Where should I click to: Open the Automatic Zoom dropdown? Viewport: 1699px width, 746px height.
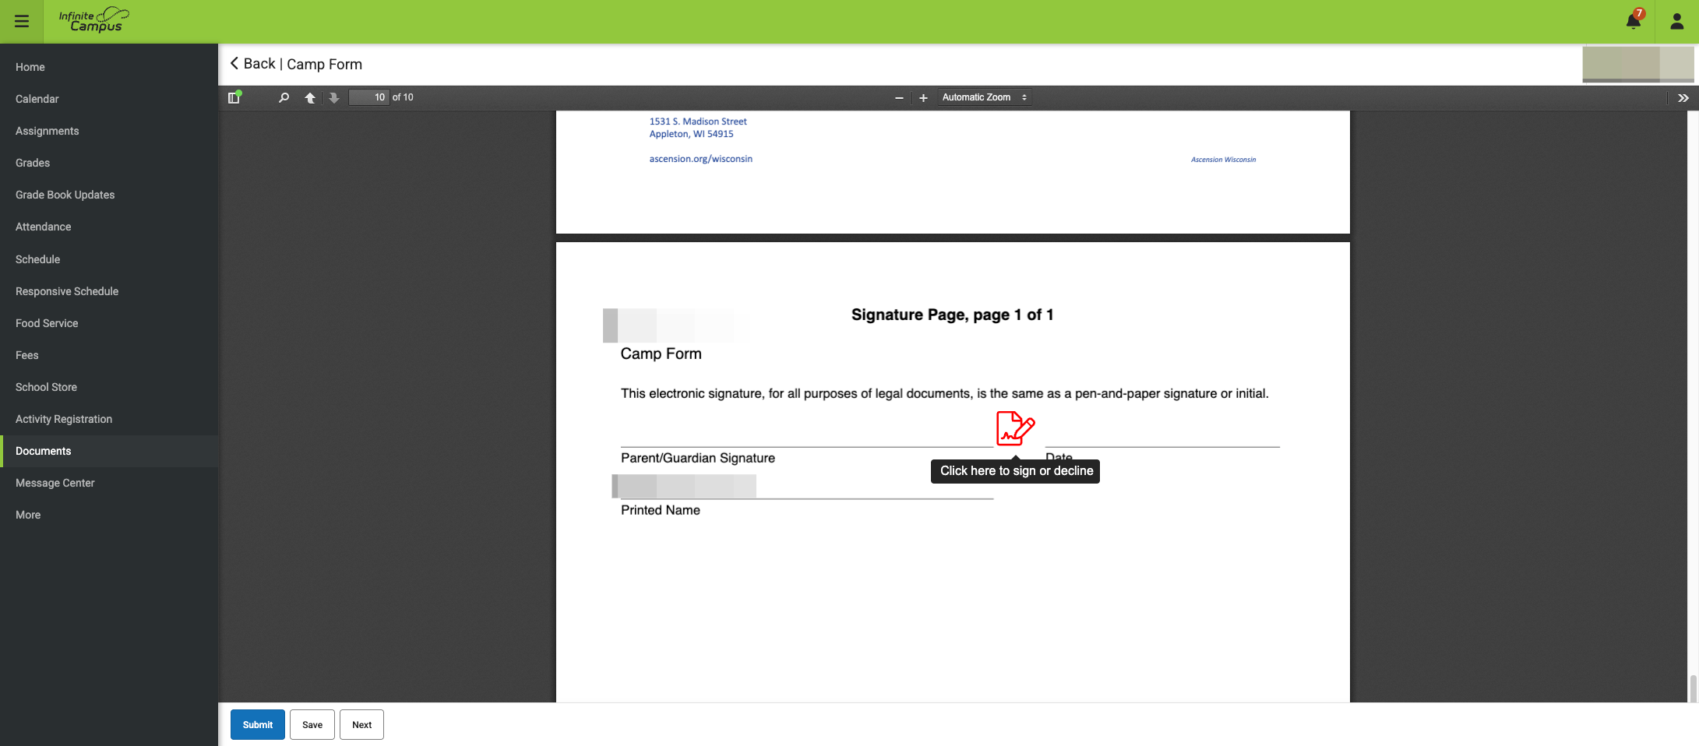tap(985, 97)
